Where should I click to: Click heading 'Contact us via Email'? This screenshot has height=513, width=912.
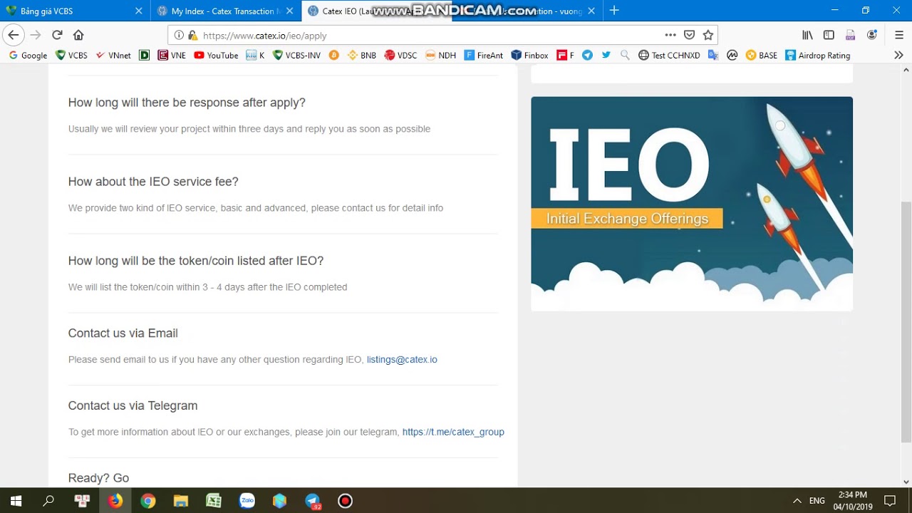123,333
